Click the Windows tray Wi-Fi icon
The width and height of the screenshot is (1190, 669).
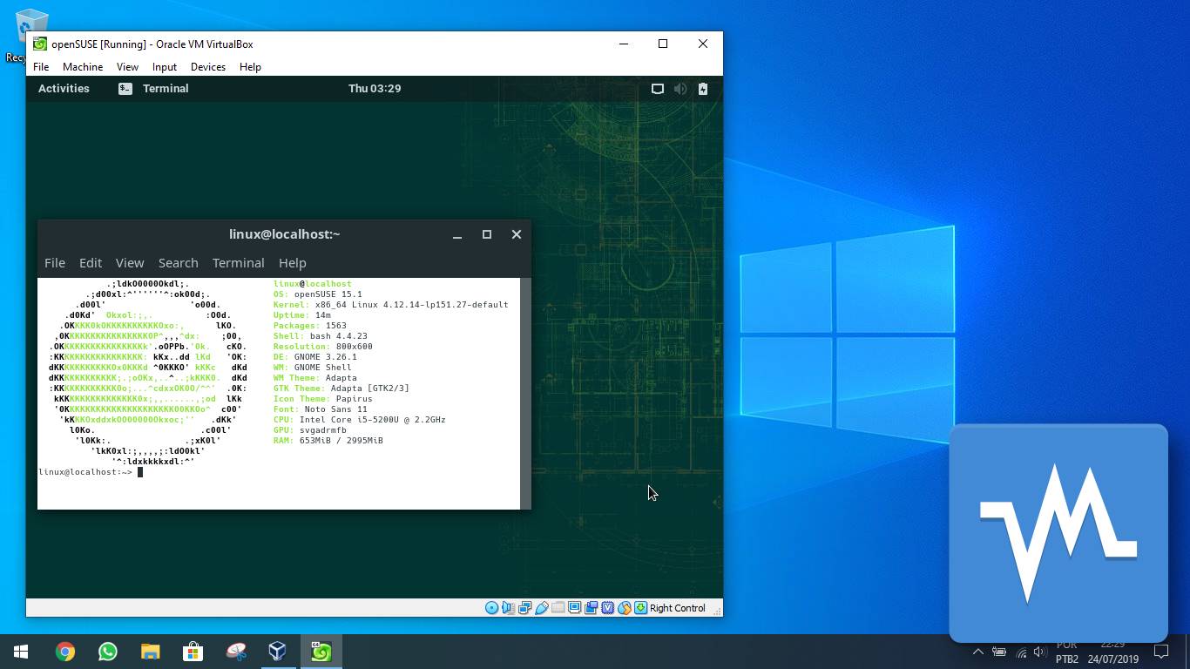[1021, 652]
